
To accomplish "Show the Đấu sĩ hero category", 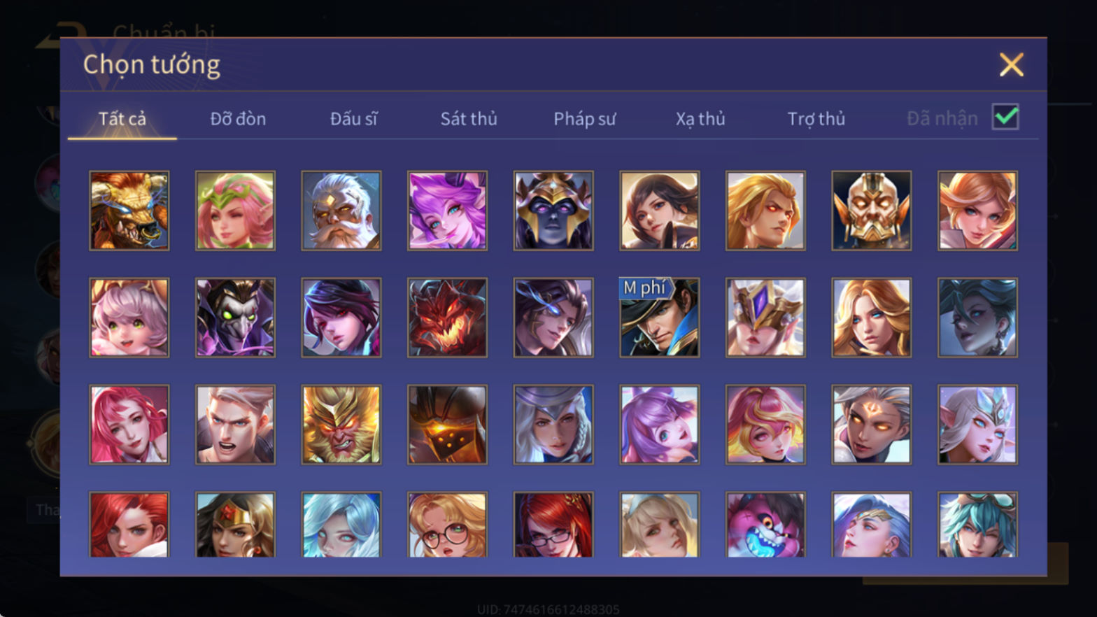I will coord(353,119).
